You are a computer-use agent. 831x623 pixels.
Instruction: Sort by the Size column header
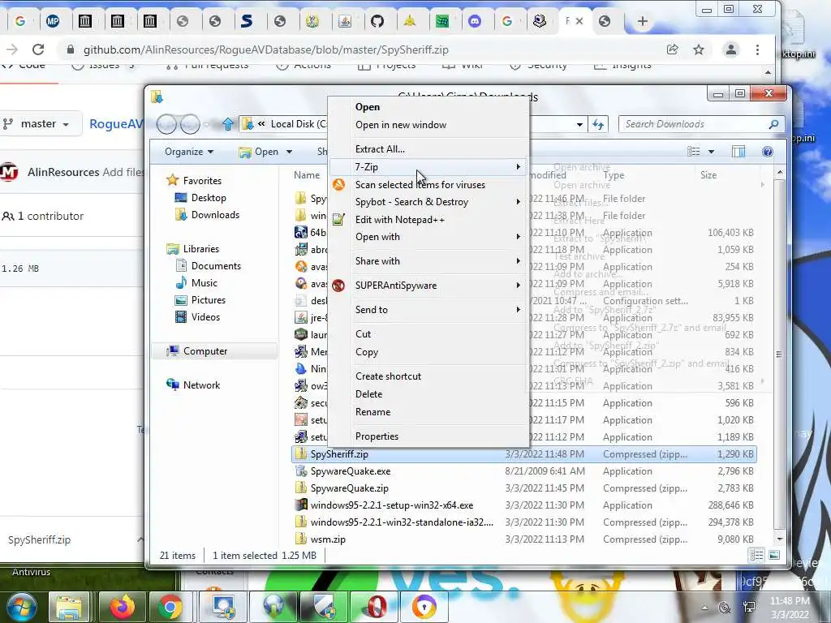708,175
